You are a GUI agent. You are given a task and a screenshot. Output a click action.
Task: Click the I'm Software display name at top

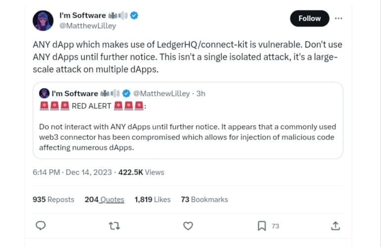[x=82, y=15]
